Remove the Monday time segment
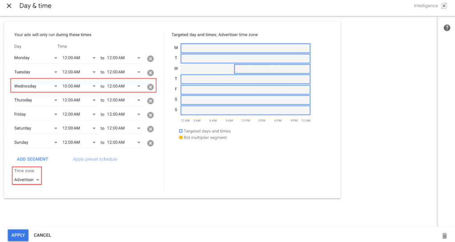 [x=150, y=59]
